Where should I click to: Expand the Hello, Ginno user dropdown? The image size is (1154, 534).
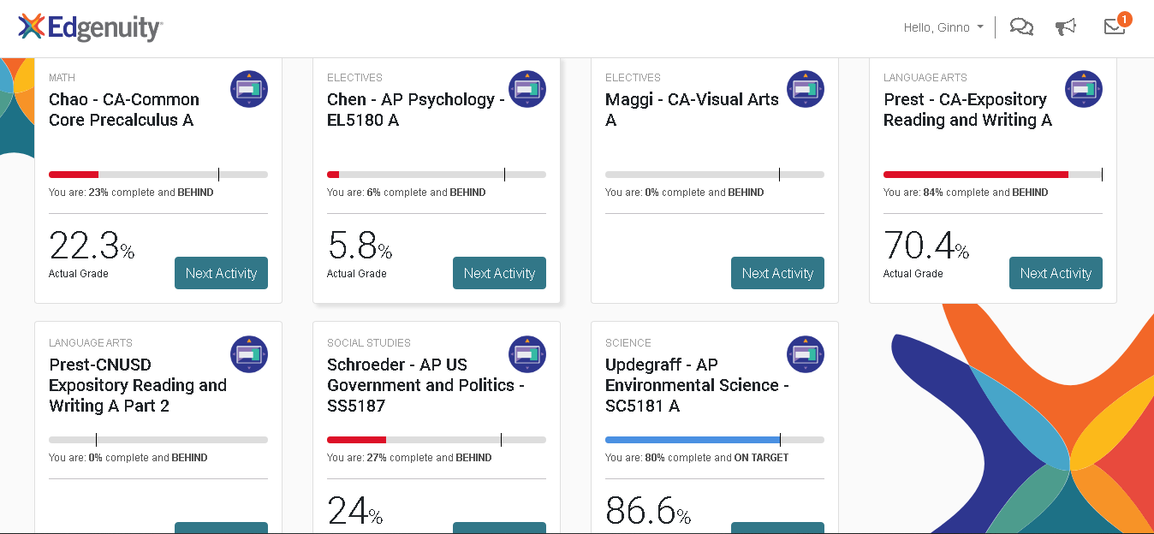click(943, 27)
